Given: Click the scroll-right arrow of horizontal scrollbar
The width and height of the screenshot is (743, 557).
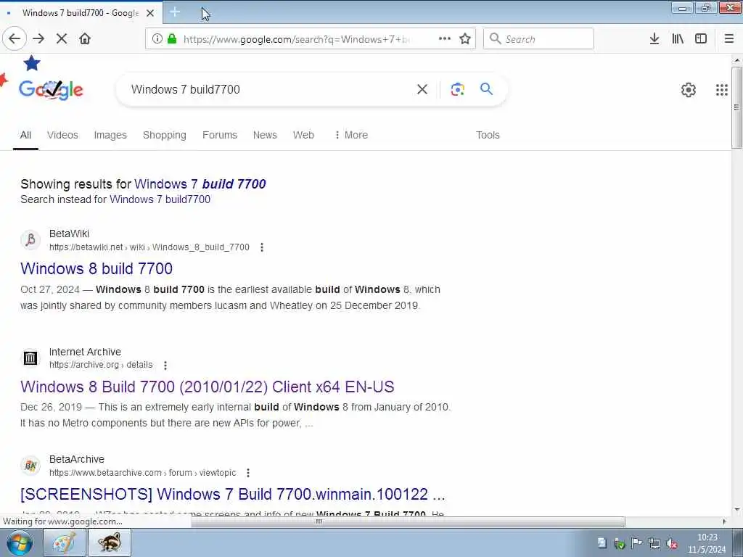Looking at the screenshot, I should pos(724,521).
